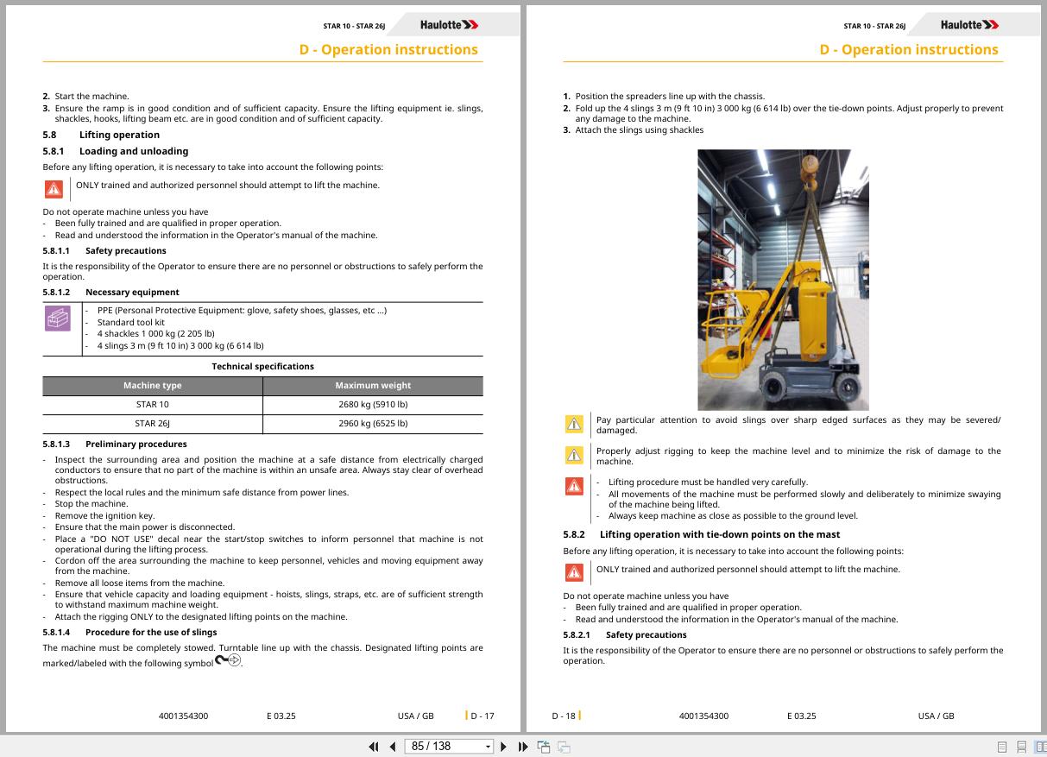This screenshot has height=757, width=1047.
Task: Click the '5.8 Lifting operation' heading
Action: coord(101,135)
